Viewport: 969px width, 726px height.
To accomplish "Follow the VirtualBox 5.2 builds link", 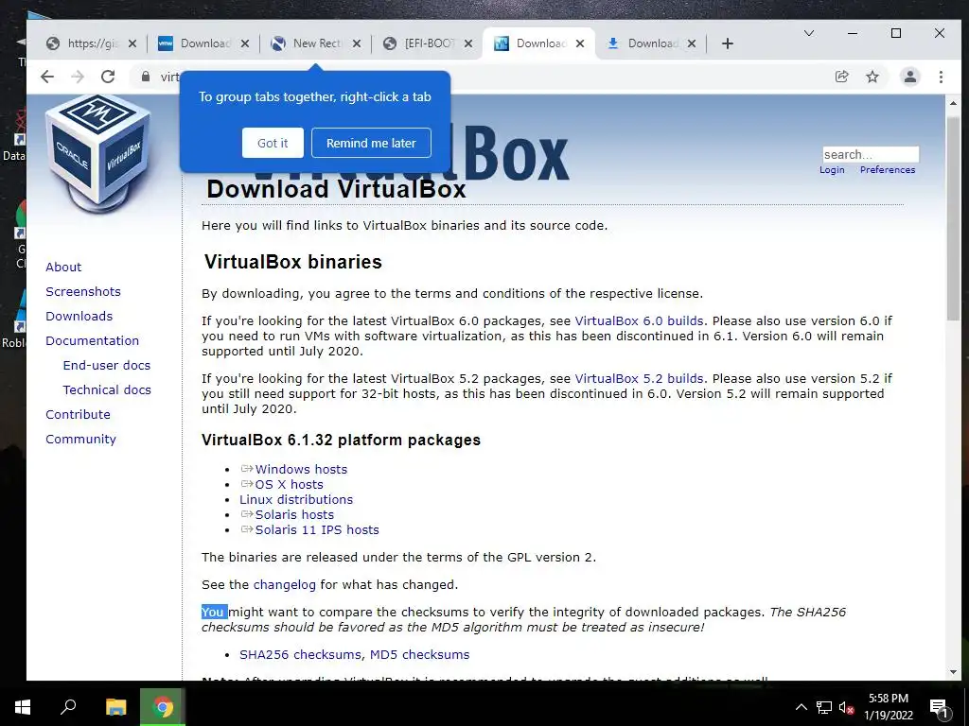I will click(639, 378).
